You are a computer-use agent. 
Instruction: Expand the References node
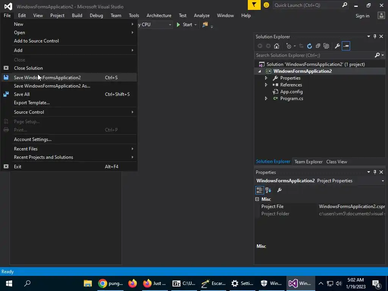pos(266,85)
